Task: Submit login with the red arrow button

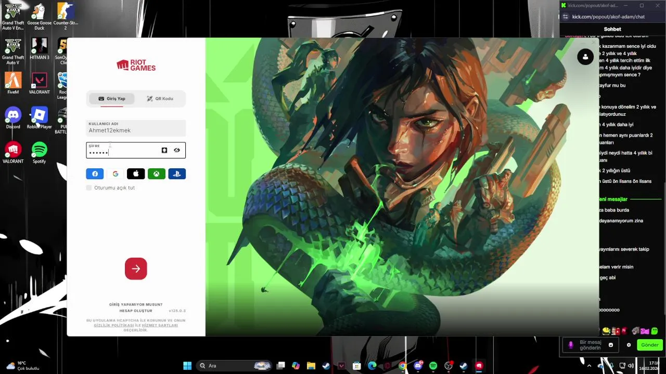Action: coord(136,269)
